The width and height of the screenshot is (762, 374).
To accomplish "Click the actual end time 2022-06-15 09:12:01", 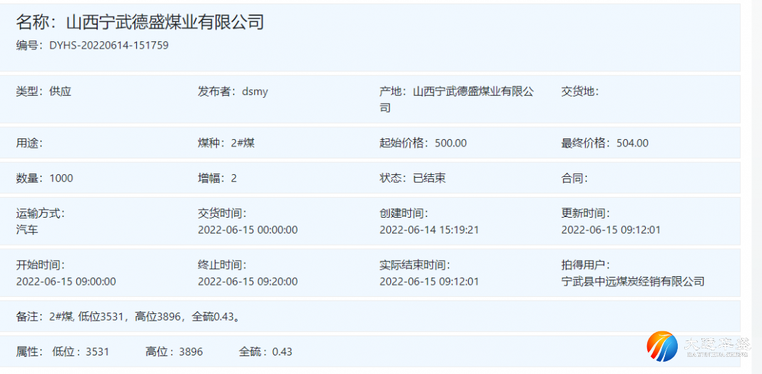I will [429, 281].
